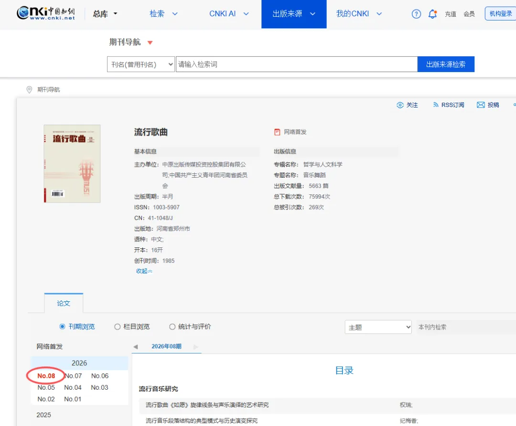Select the 统计与评价 radio button
Screen dimensions: 516x426
pyautogui.click(x=172, y=327)
